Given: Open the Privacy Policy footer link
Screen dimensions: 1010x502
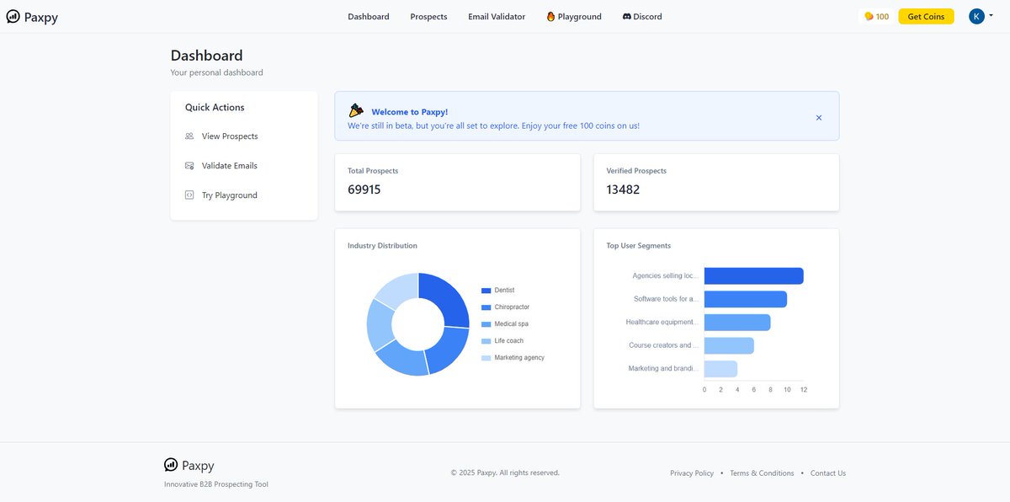Looking at the screenshot, I should 692,473.
